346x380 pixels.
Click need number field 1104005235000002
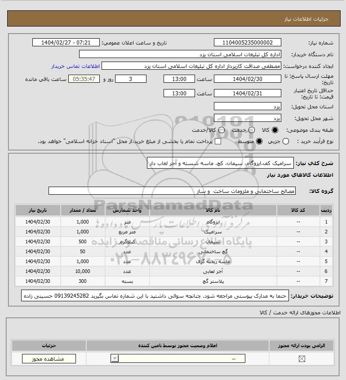pyautogui.click(x=248, y=42)
